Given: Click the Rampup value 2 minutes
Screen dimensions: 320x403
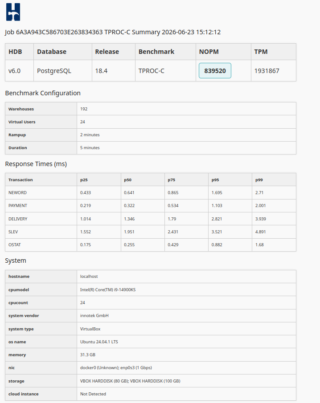Looking at the screenshot, I should pos(90,135).
